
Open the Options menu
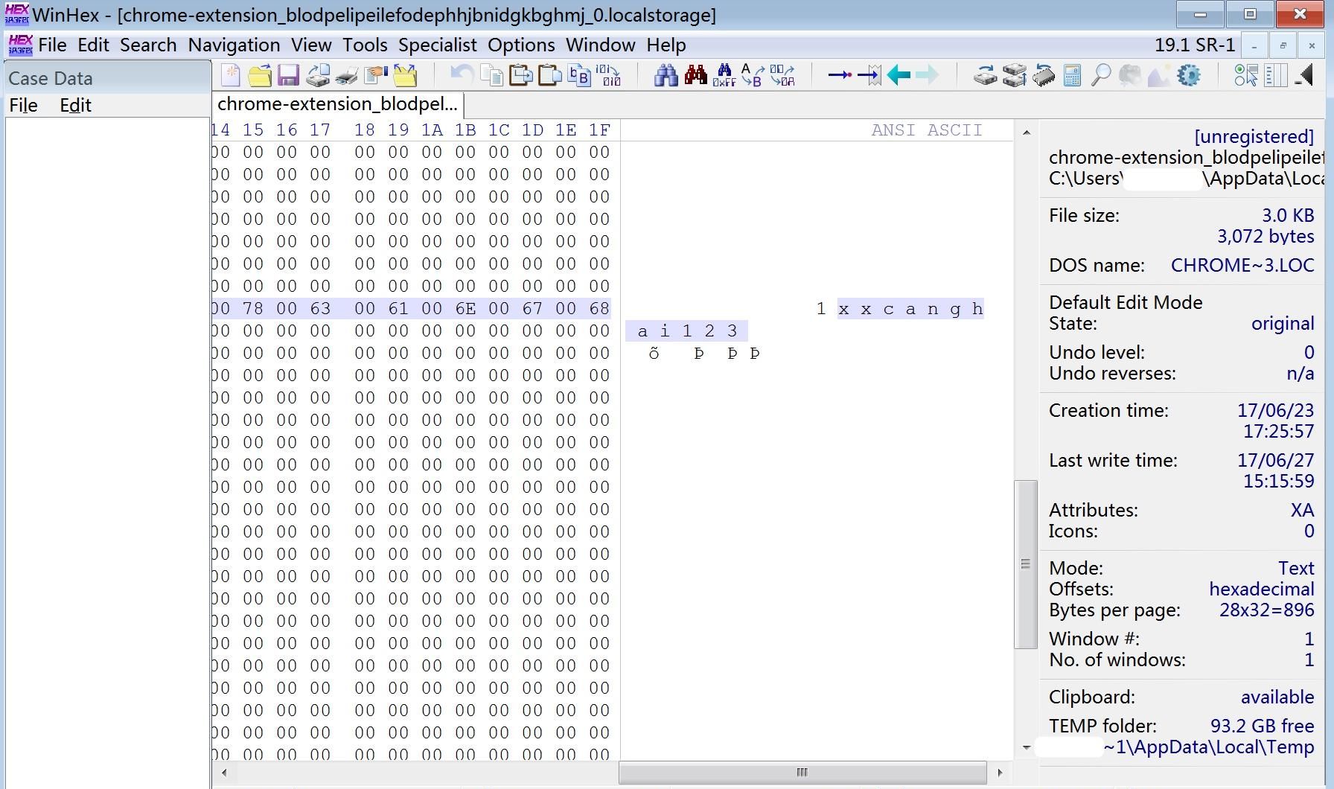pyautogui.click(x=521, y=45)
